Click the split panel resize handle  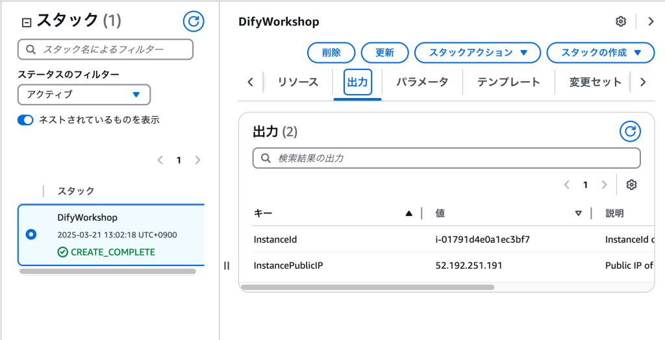[x=227, y=266]
